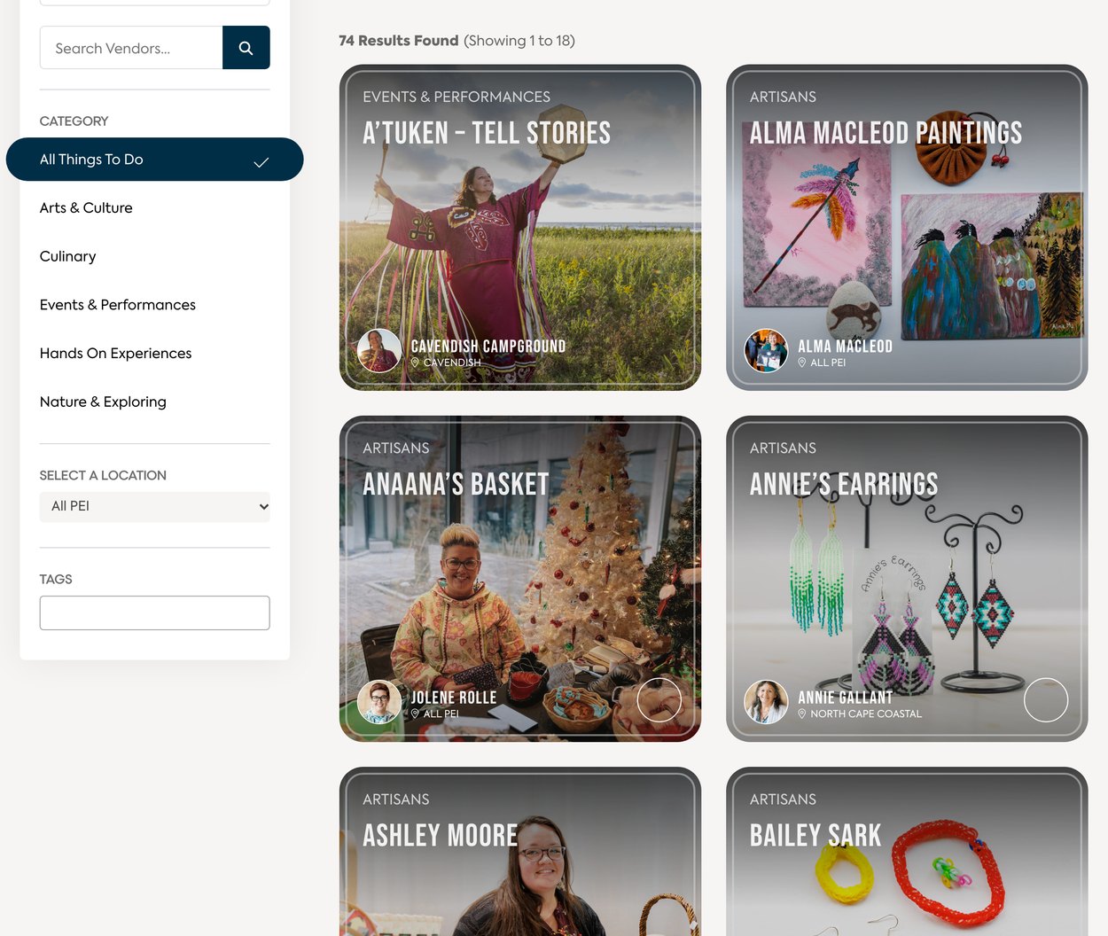Screen dimensions: 1108x936
Task: Click the Annie Gallant avatar photo
Action: 766,702
